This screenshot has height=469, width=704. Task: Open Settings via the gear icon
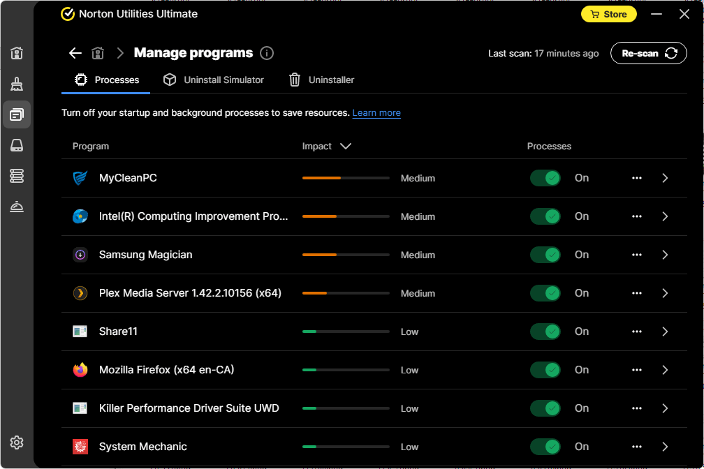(16, 442)
